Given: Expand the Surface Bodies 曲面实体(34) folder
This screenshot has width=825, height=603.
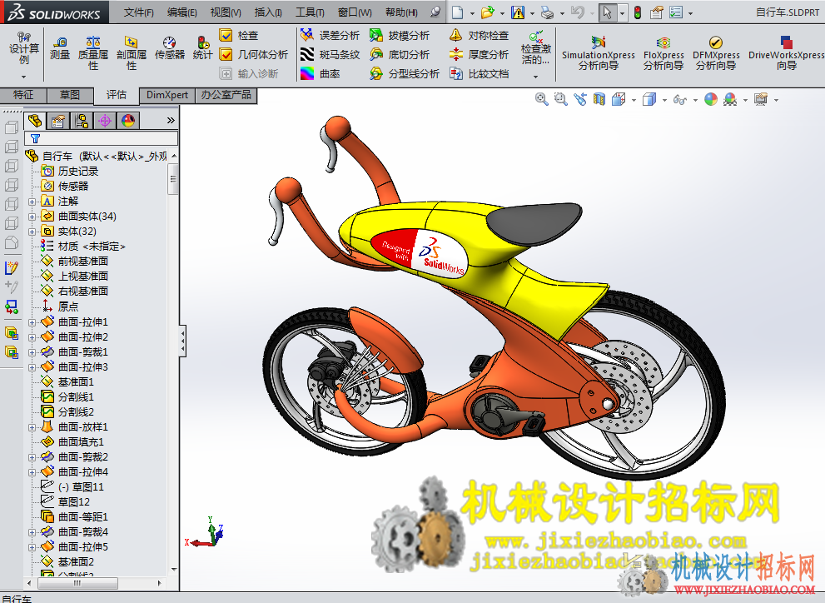Looking at the screenshot, I should click(32, 217).
